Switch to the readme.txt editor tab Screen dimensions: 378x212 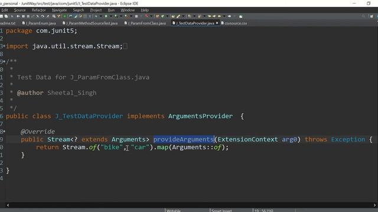click(8, 23)
